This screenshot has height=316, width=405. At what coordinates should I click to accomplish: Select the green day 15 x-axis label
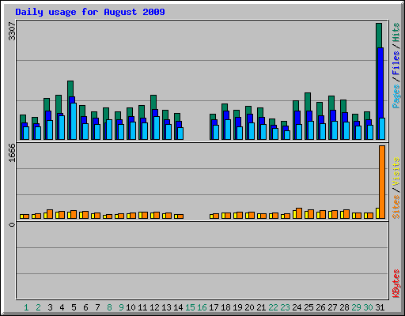pyautogui.click(x=190, y=307)
